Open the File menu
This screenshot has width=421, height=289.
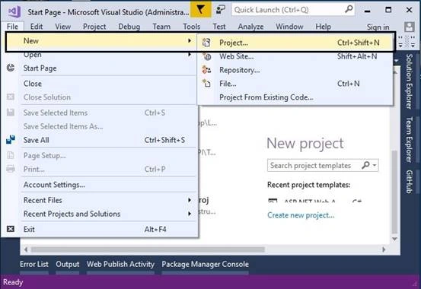(x=12, y=27)
